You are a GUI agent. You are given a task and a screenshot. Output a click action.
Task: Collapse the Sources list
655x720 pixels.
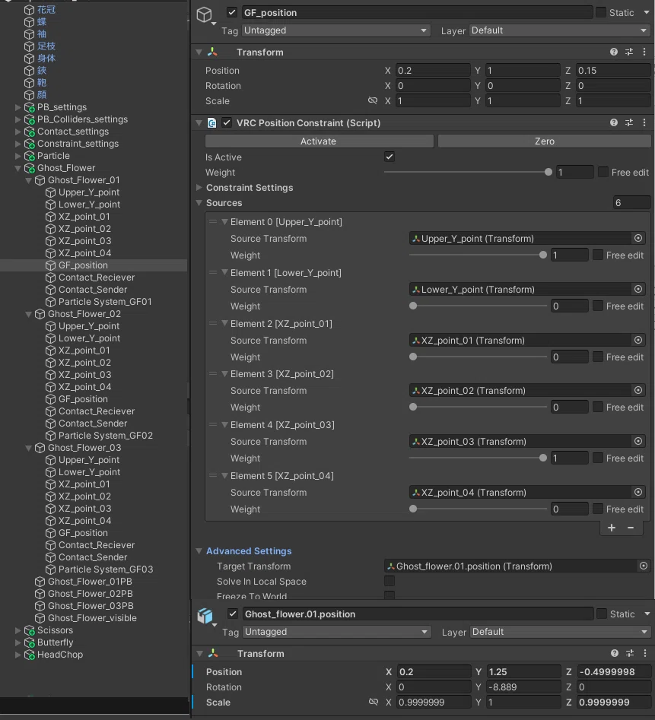click(x=199, y=202)
